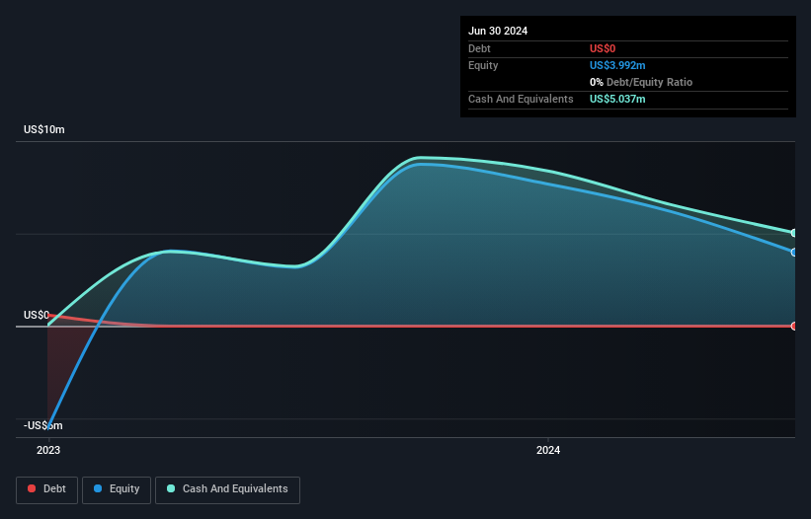
Task: Click the US$5.037m cash value in the tooltip
Action: tap(617, 99)
